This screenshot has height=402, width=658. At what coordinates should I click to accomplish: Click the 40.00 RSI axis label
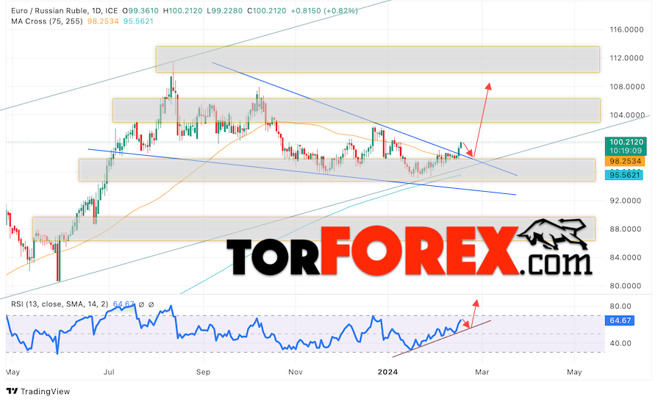621,343
